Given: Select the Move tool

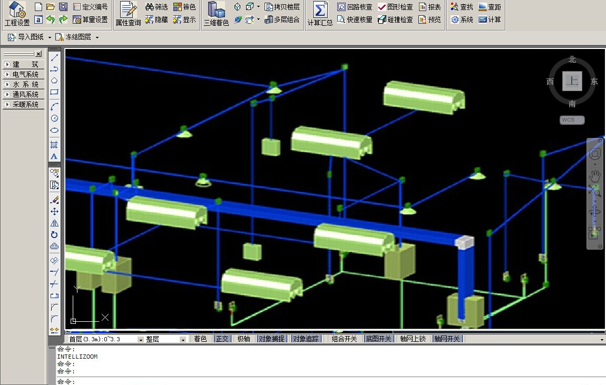Looking at the screenshot, I should pos(54,211).
